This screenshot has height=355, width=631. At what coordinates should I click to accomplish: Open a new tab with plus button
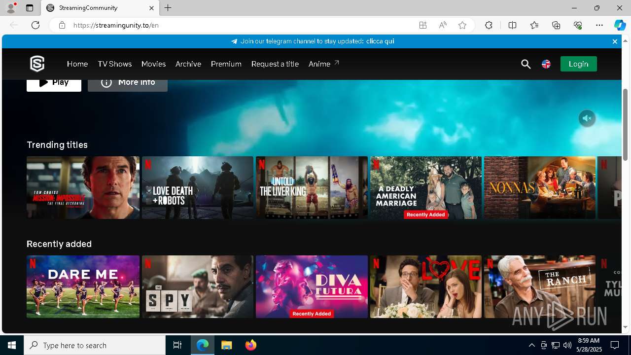pos(168,8)
